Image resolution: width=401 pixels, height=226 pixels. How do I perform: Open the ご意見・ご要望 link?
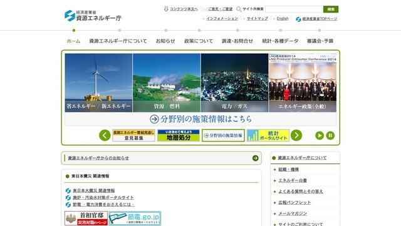click(x=220, y=9)
